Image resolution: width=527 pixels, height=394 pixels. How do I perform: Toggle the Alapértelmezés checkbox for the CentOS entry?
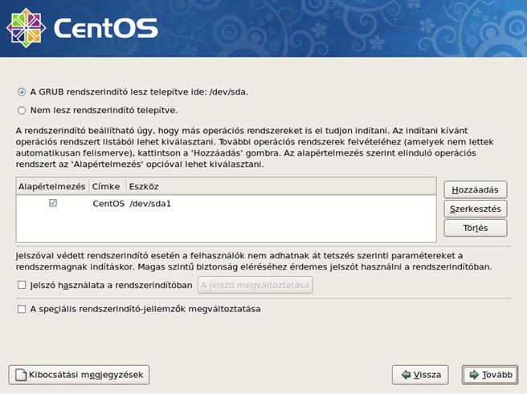point(53,204)
